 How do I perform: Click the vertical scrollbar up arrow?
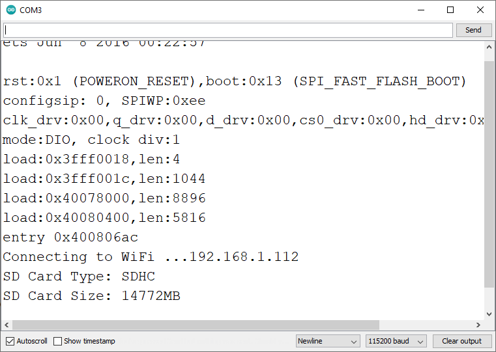[x=489, y=47]
